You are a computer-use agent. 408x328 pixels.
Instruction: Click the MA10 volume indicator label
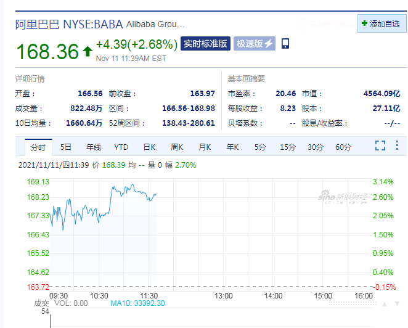[136, 304]
